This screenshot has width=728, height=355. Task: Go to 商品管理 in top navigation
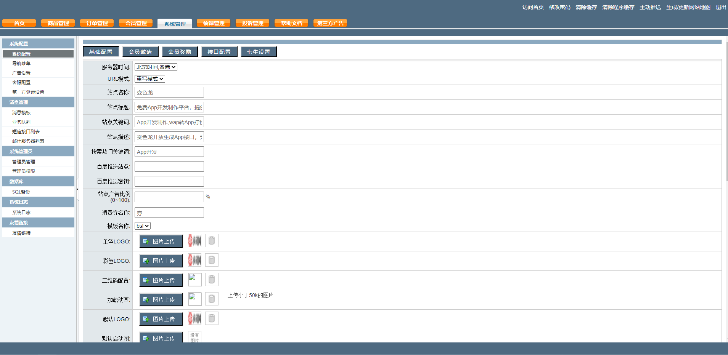[58, 23]
